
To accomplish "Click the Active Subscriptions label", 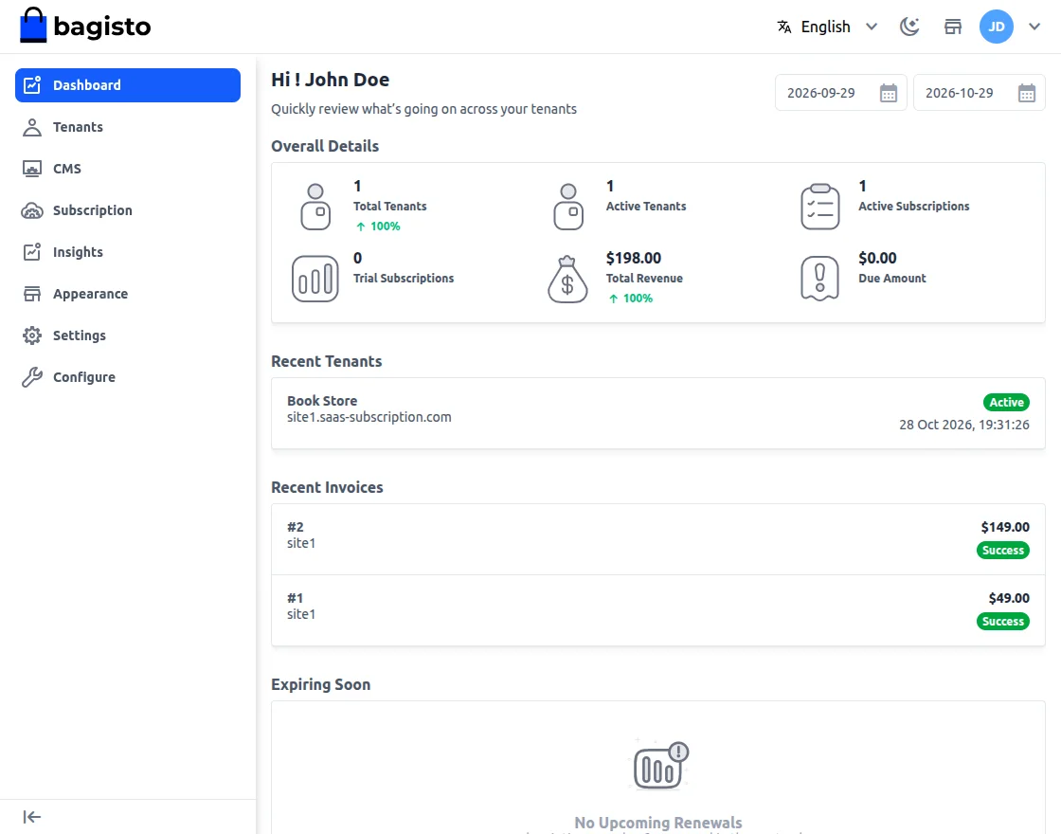I will pyautogui.click(x=913, y=207).
